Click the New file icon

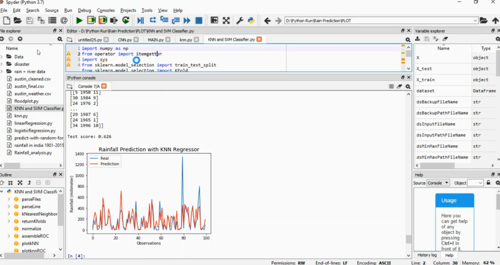click(x=6, y=21)
